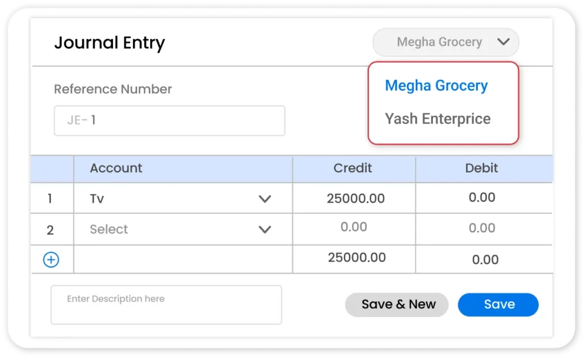Screen dimensions: 584x357
Task: Select the Debit column header
Action: click(x=481, y=168)
